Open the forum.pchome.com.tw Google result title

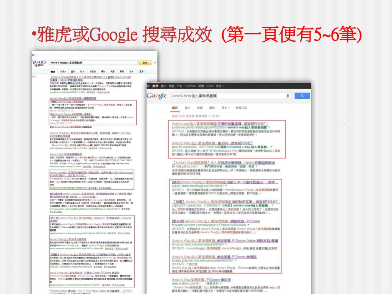(x=225, y=240)
